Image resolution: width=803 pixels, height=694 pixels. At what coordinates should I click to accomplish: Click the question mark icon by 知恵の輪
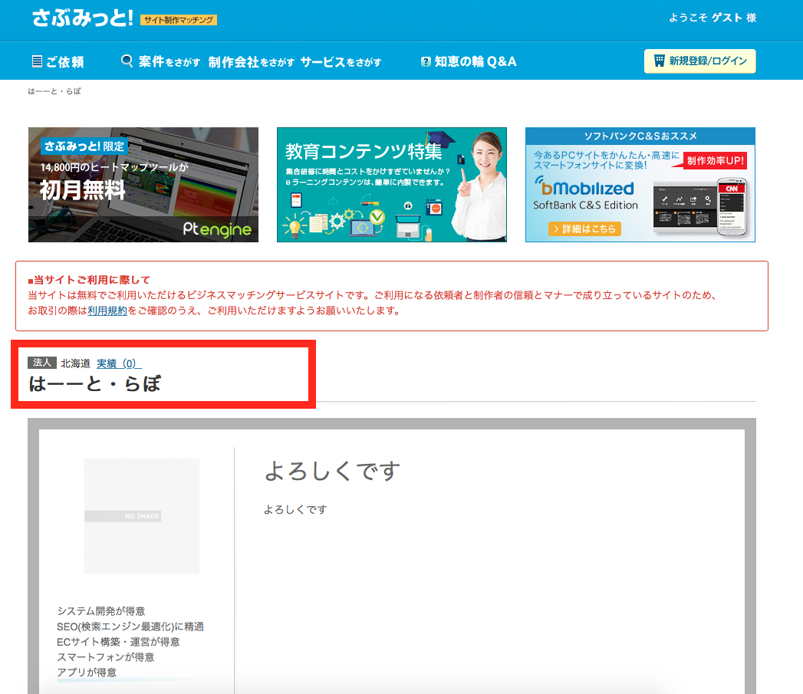click(x=426, y=62)
